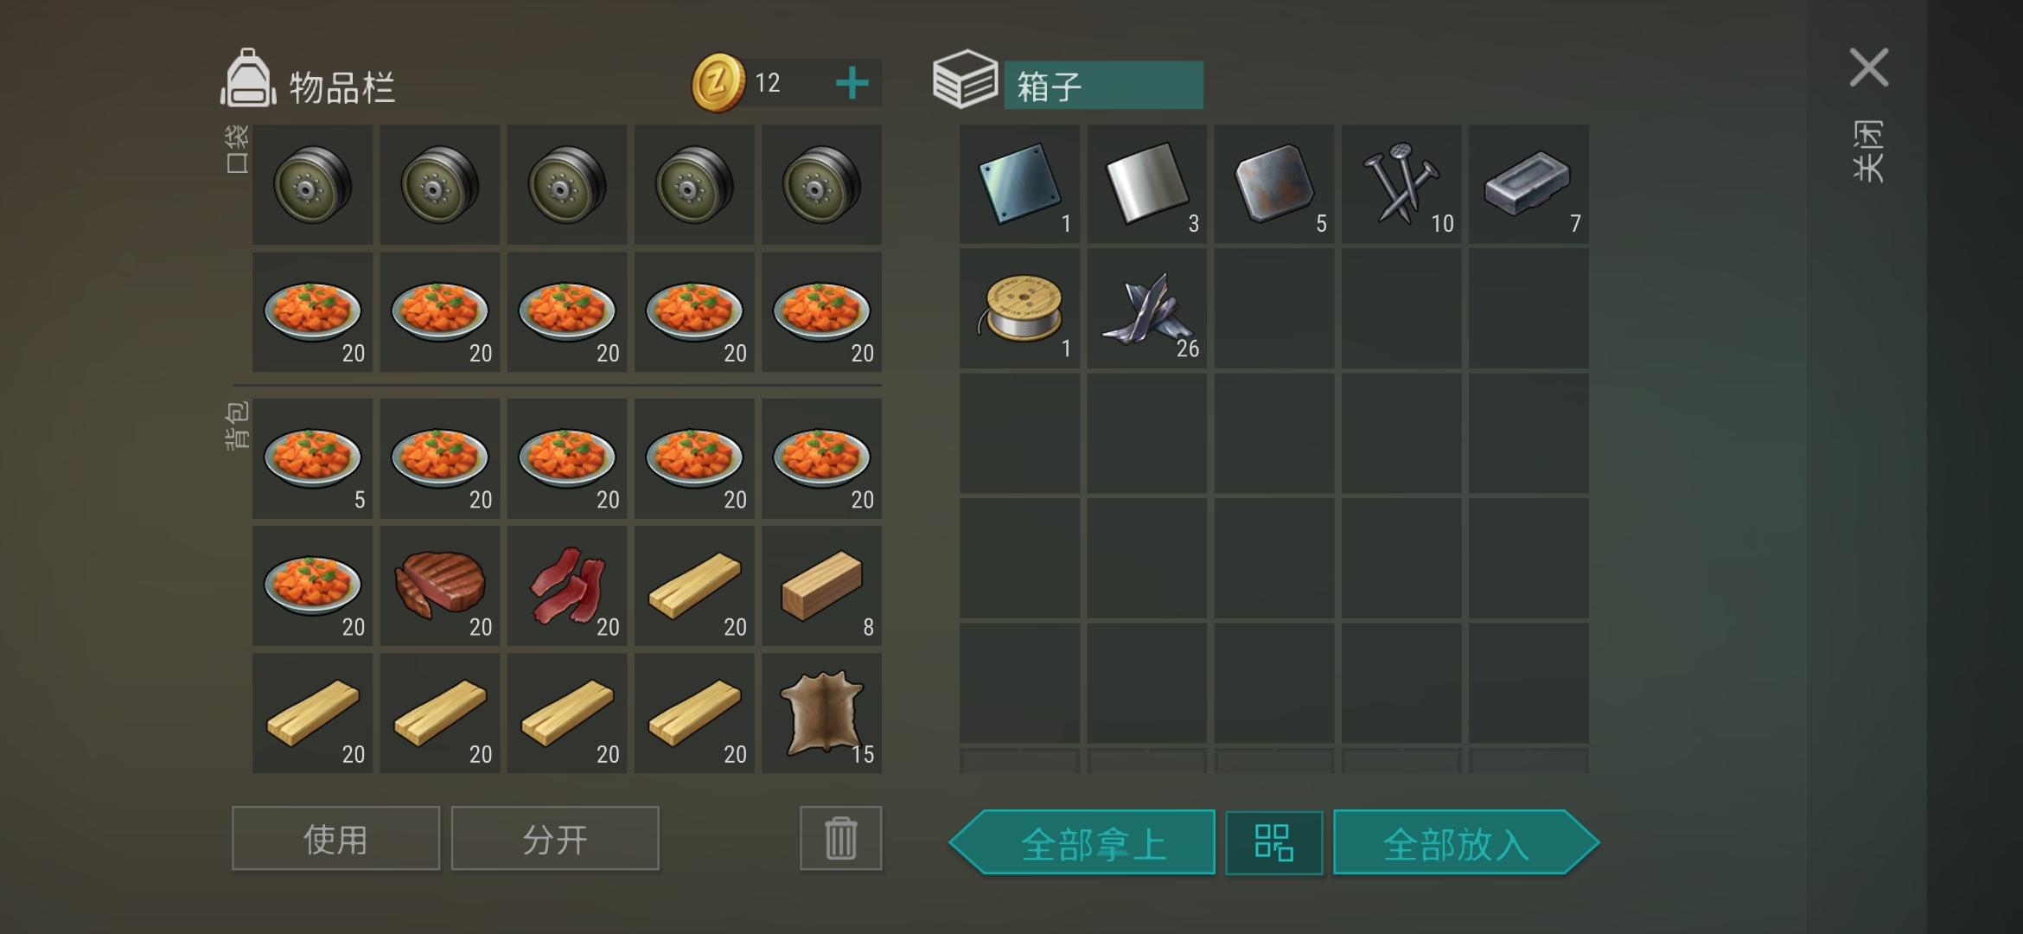Edit the 箱子 box name field
Screen dimensions: 2023x934
point(1103,85)
